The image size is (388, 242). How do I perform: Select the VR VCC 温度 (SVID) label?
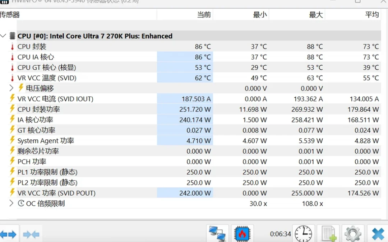[47, 78]
